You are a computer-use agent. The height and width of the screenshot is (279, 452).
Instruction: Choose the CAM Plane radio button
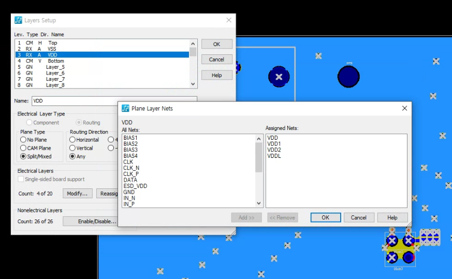coord(23,148)
